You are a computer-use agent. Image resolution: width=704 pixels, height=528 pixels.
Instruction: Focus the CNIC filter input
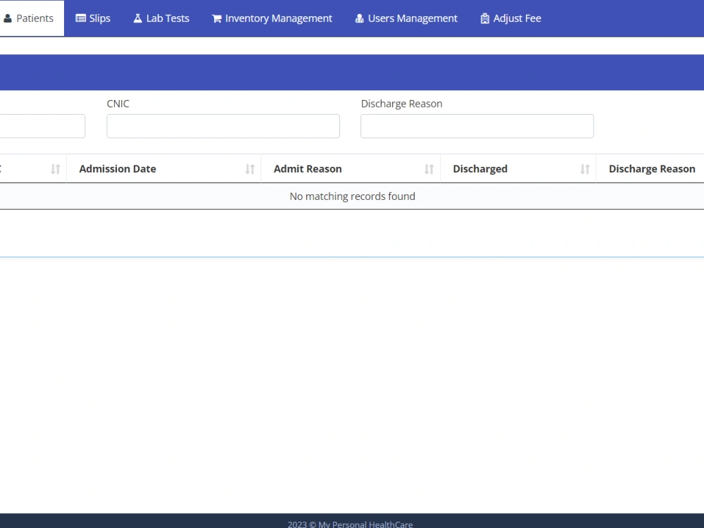tap(223, 126)
